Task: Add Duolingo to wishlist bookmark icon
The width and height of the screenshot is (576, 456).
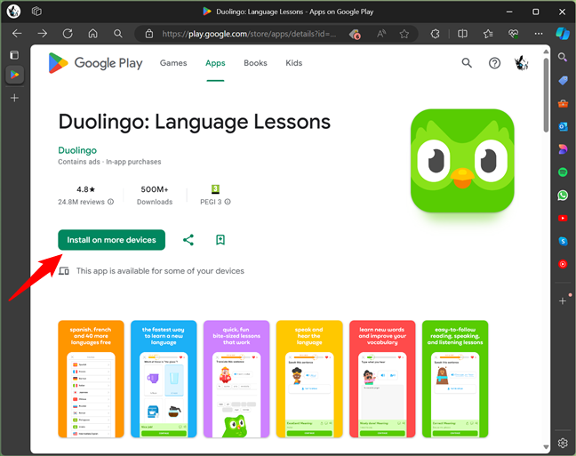Action: (x=220, y=240)
